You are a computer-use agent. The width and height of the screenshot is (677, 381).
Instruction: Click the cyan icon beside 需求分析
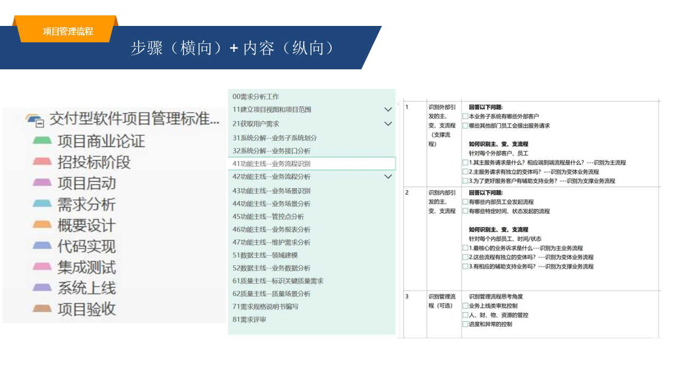[x=42, y=204]
